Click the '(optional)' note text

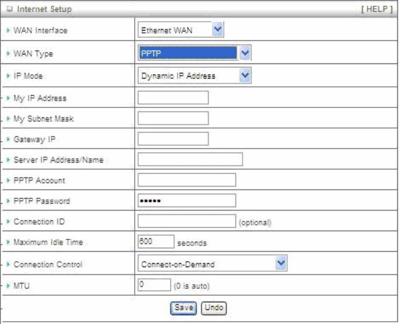(x=255, y=222)
